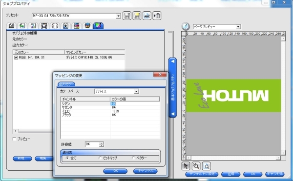293x181 pixels.
Task: Click the zoom-to-page icon below preview
Action: coord(207,166)
